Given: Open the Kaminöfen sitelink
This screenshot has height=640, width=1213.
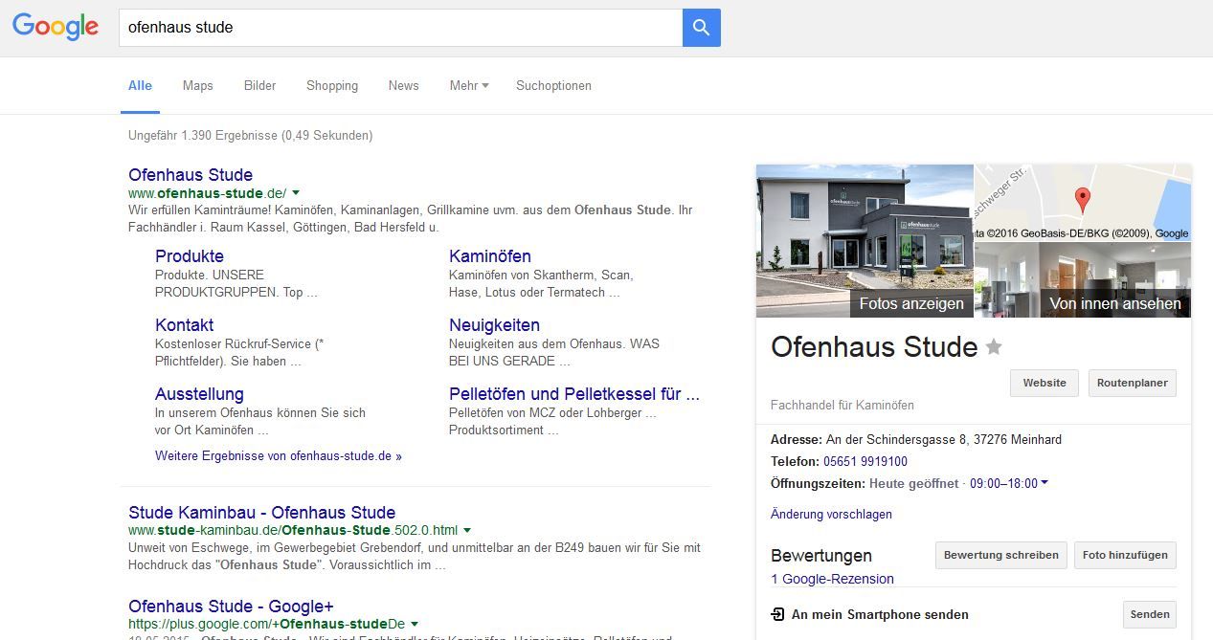Looking at the screenshot, I should pyautogui.click(x=490, y=256).
